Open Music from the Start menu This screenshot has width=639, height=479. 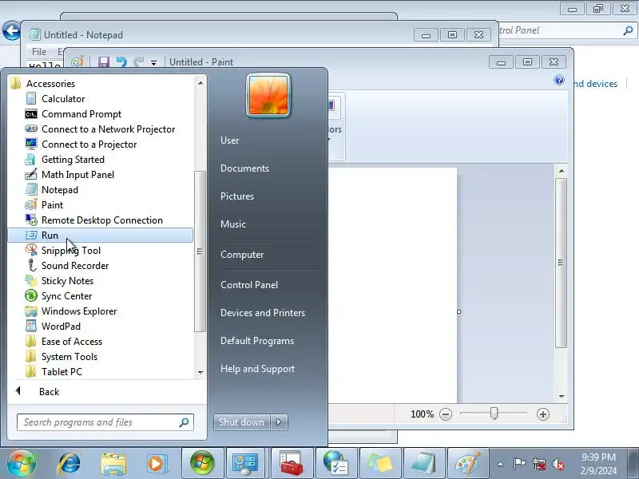(233, 224)
